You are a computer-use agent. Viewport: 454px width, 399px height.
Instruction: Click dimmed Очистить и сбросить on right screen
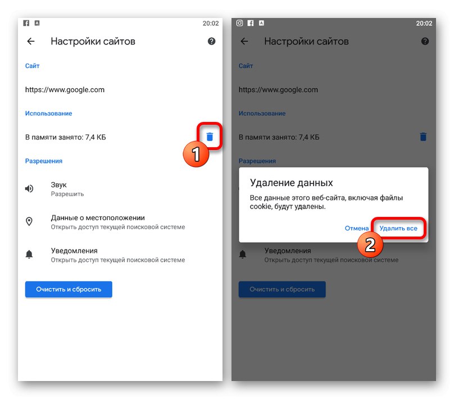point(282,289)
